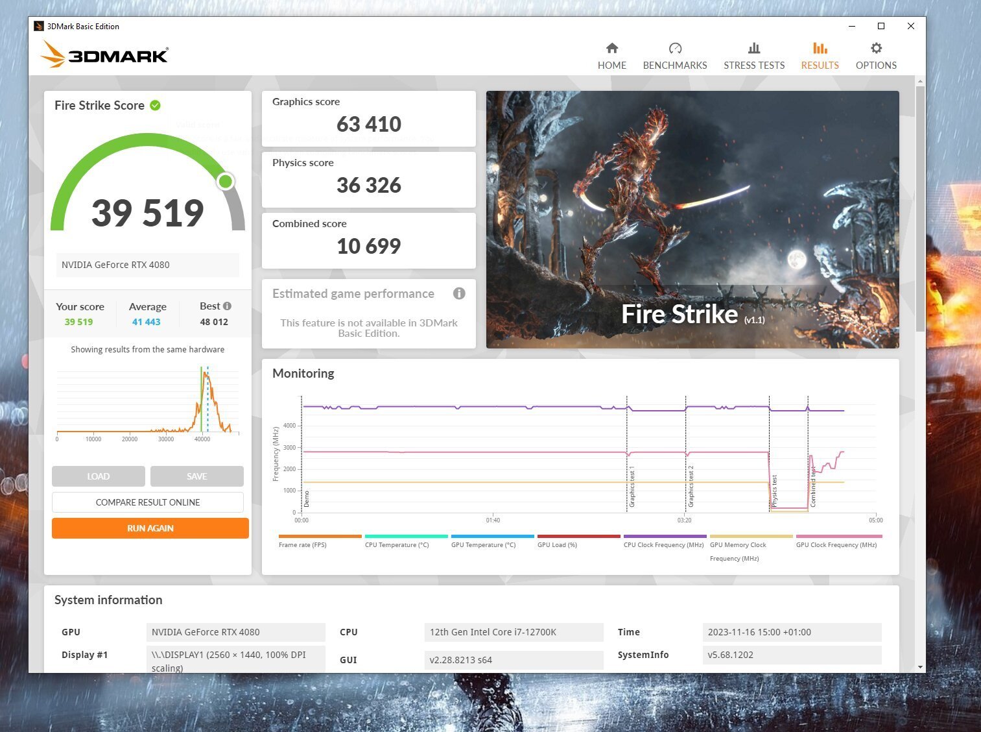Image resolution: width=981 pixels, height=732 pixels.
Task: Click the Stress Tests bar chart icon
Action: 754,48
